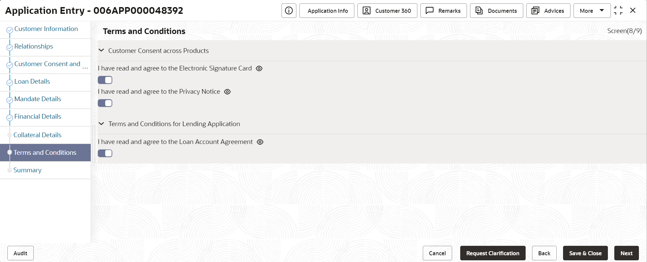Collapse Customer Consent across Products section
This screenshot has width=647, height=262.
coord(101,50)
